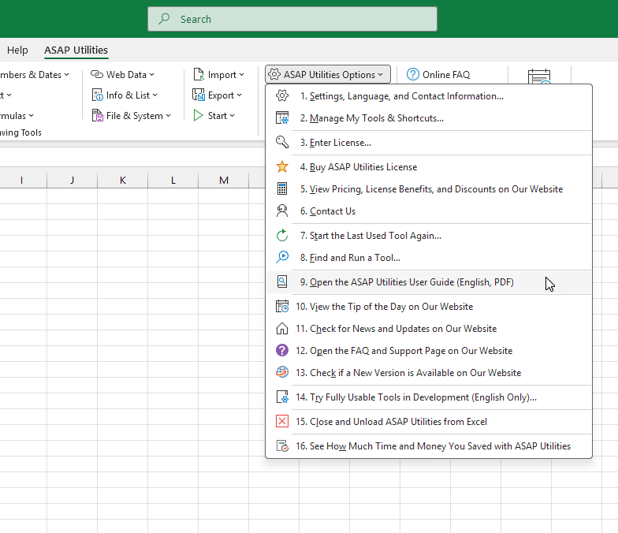Click into the Search input field
The image size is (618, 533).
tap(292, 19)
